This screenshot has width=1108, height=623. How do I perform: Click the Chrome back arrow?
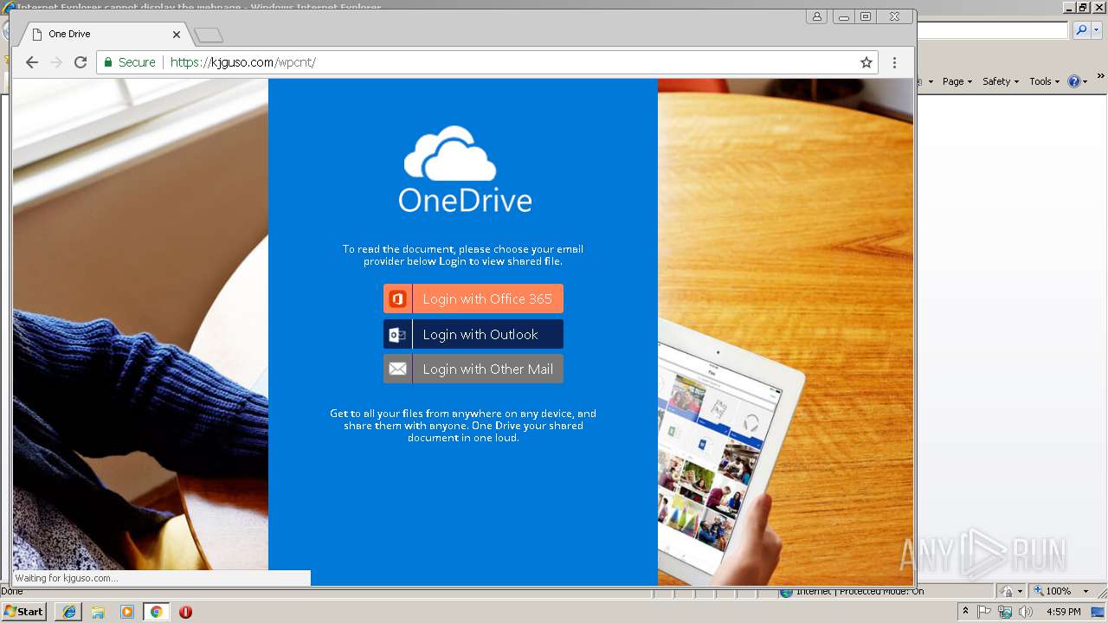32,62
